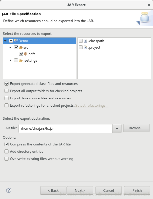153x199 pixels.
Task: Open the JAR file path dropdown
Action: pyautogui.click(x=117, y=128)
